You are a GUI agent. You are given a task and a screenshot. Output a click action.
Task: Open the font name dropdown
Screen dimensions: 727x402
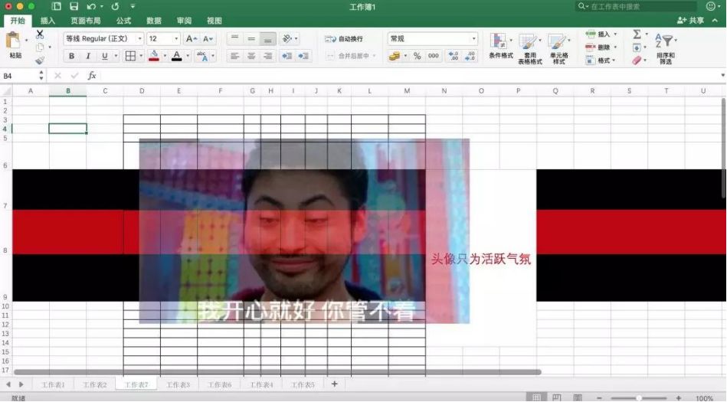point(139,38)
